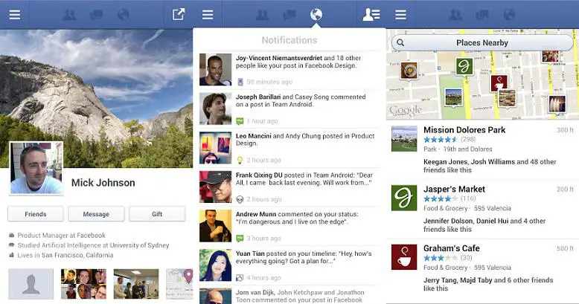Click Graham's Cafe star rating

point(441,258)
